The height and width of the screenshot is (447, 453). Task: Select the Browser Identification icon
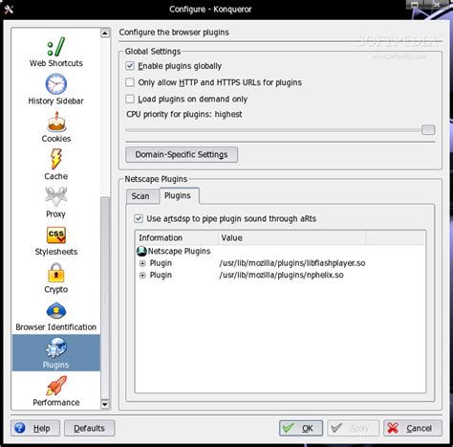pyautogui.click(x=56, y=311)
